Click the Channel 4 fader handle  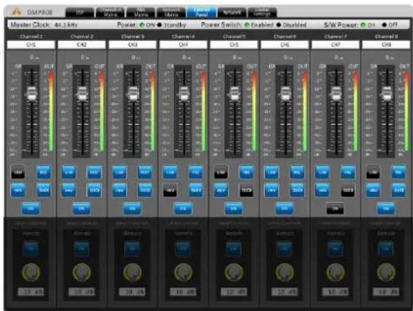click(184, 93)
